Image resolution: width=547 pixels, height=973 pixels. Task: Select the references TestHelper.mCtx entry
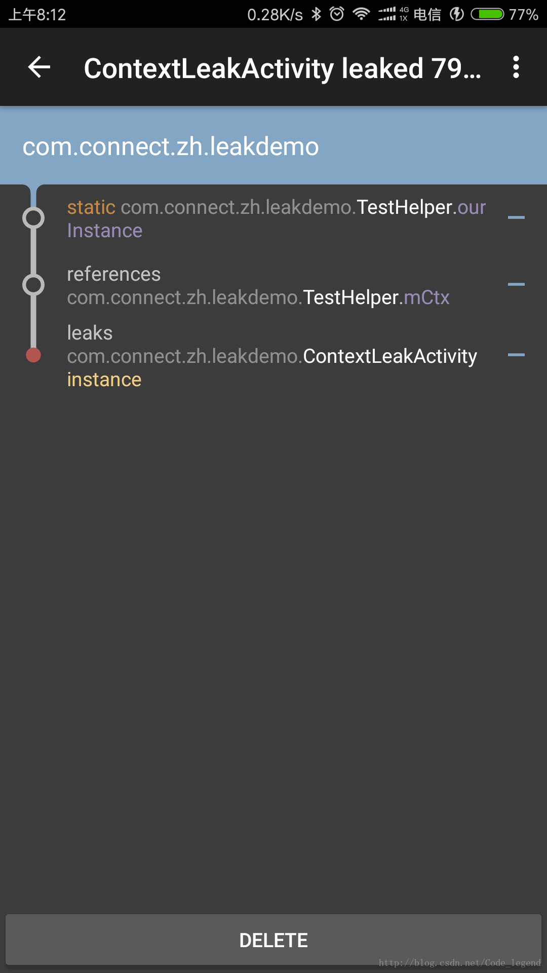(258, 286)
